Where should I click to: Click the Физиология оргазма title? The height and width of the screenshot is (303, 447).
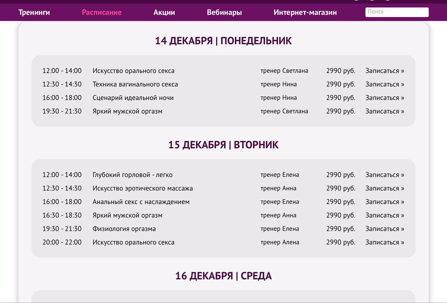(124, 229)
